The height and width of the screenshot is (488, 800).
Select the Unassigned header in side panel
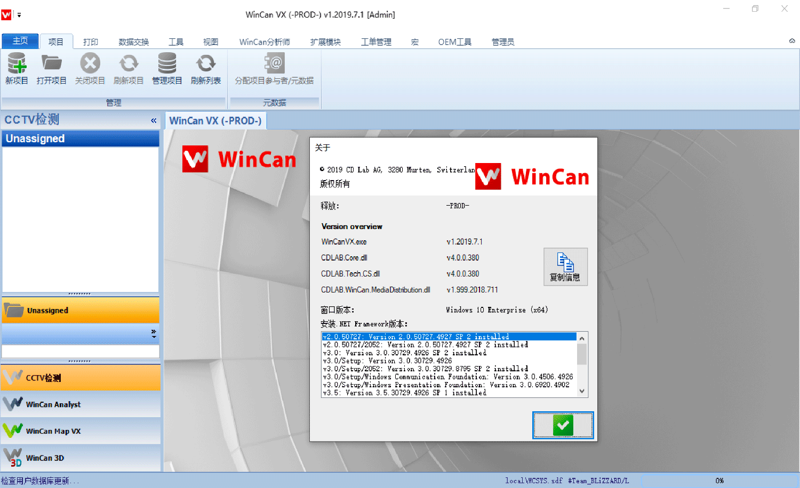point(81,139)
